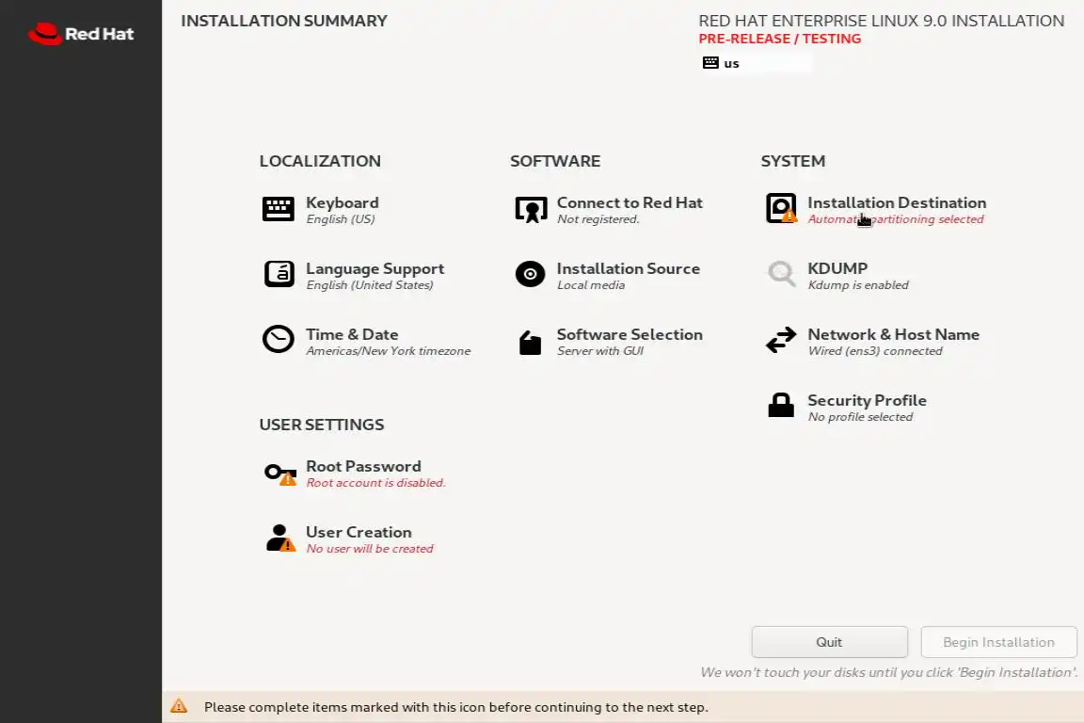The width and height of the screenshot is (1084, 723).
Task: Open Root Password label
Action: (x=363, y=466)
